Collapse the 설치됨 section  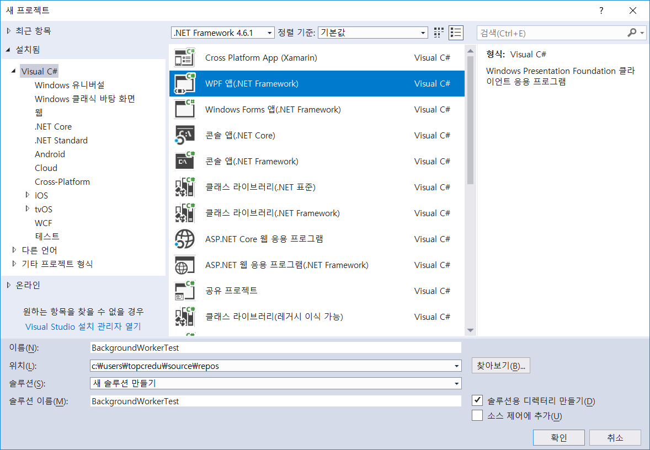tap(9, 50)
